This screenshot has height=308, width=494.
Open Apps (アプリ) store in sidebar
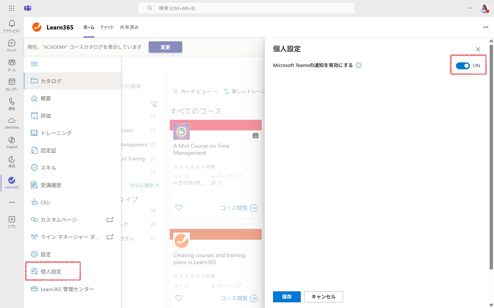tap(12, 222)
